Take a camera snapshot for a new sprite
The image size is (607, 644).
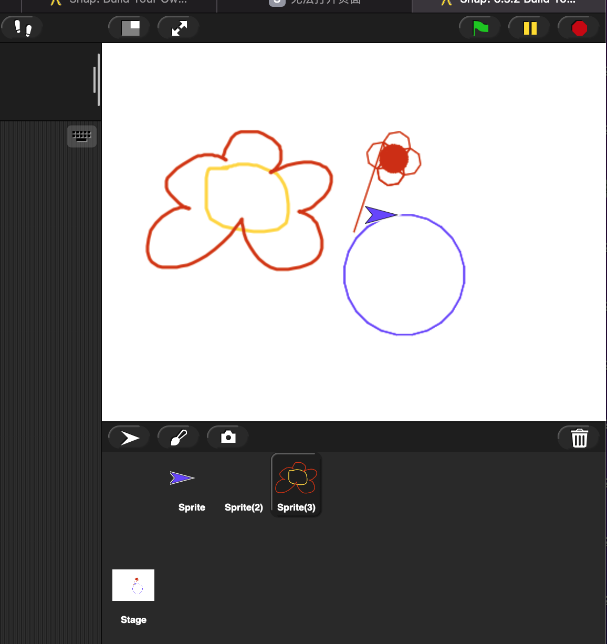pos(228,437)
